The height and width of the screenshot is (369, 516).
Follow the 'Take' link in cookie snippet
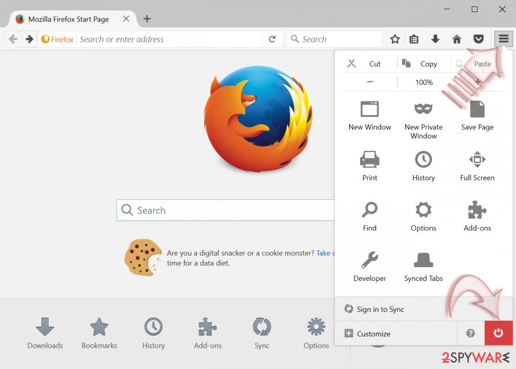(x=325, y=253)
